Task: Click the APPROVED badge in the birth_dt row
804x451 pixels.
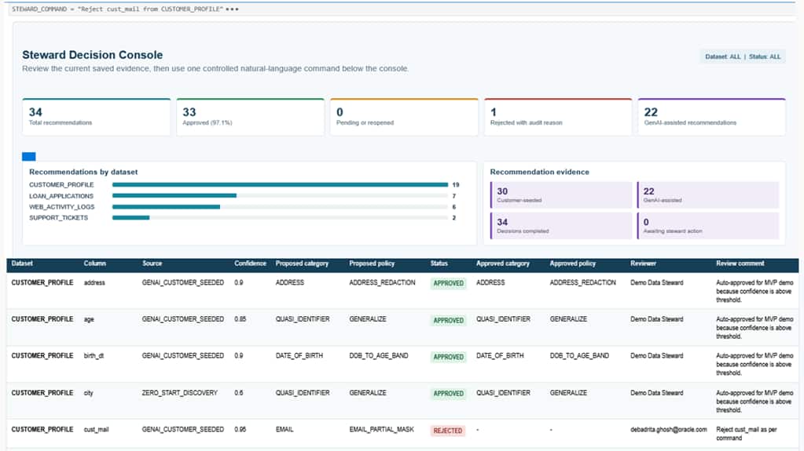Action: click(x=448, y=357)
